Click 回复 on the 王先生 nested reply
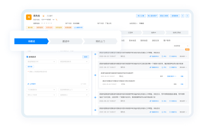This screenshot has width=204, height=129. (182, 84)
